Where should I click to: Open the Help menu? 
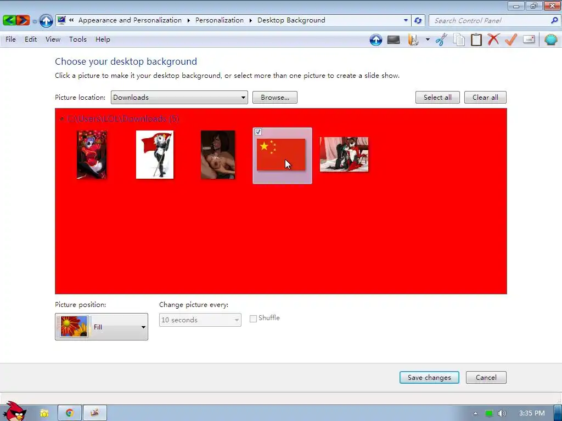tap(103, 39)
